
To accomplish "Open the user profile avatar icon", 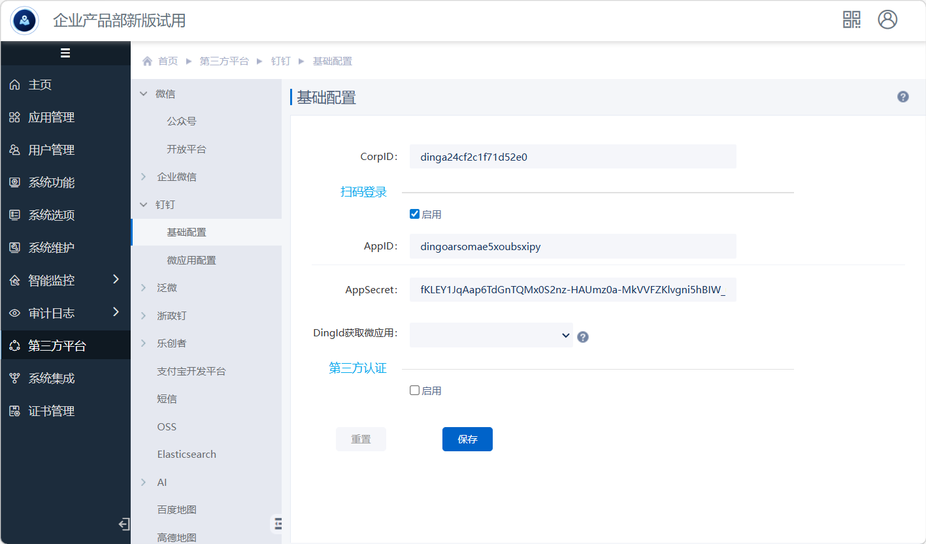I will click(x=887, y=20).
